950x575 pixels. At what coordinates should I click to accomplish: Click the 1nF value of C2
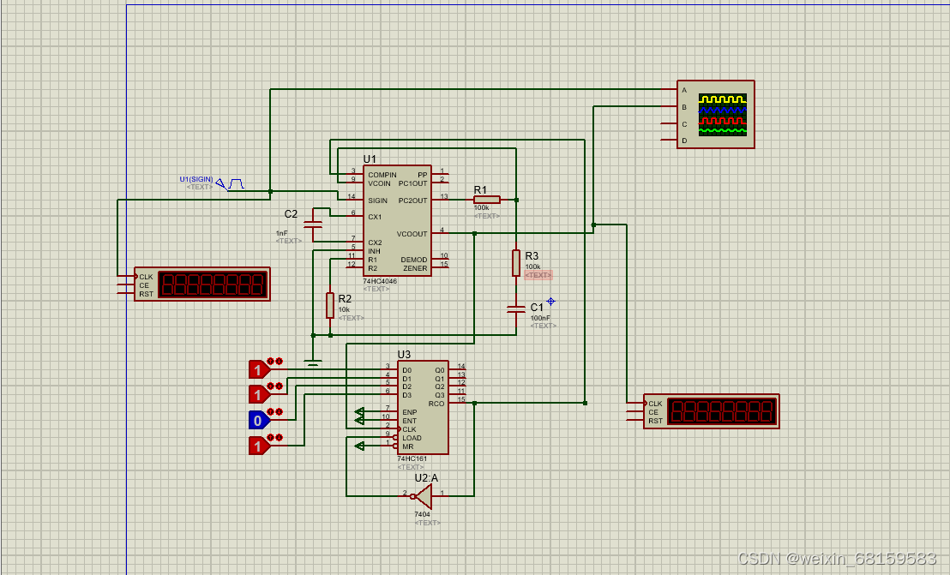tap(282, 233)
